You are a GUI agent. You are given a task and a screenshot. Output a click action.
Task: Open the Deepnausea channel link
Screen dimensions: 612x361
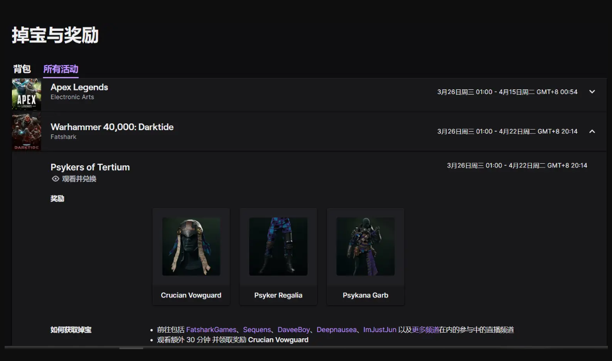click(x=336, y=330)
